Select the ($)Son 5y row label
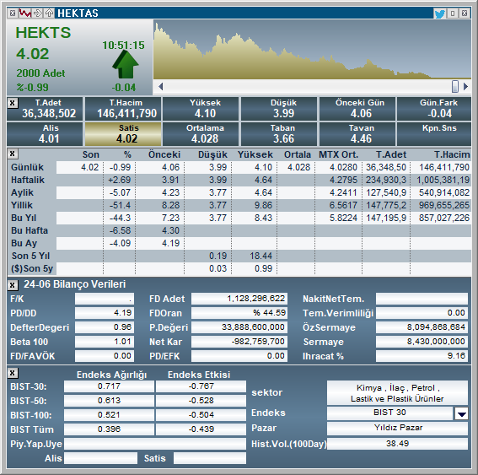The image size is (478, 475). 32,269
